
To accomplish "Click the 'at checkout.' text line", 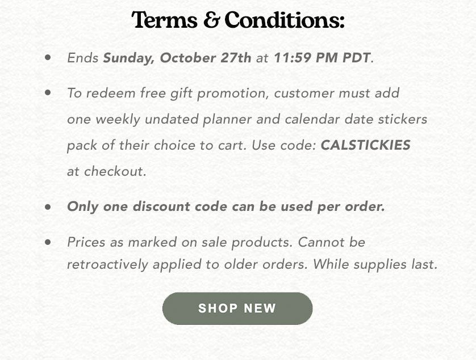I will [x=107, y=172].
